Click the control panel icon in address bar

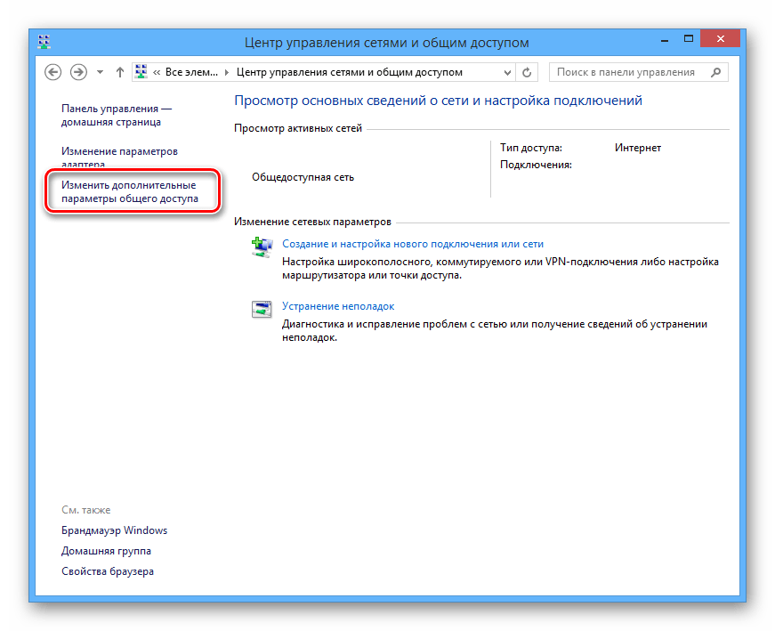(x=141, y=72)
